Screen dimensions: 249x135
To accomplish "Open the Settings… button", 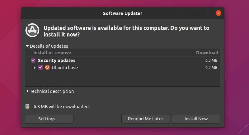I will click(x=49, y=119).
